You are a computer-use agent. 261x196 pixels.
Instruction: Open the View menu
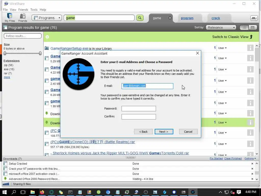(x=13, y=10)
